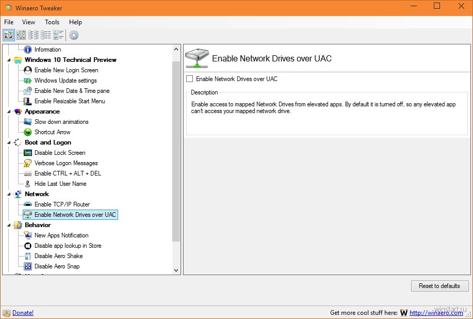Tick Enable Network Drives over UAC checkbox

click(189, 79)
